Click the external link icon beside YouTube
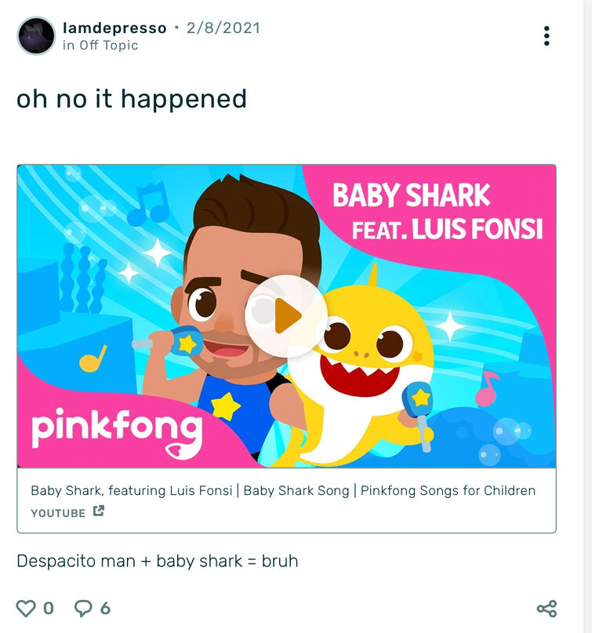592x633 pixels. click(x=99, y=511)
